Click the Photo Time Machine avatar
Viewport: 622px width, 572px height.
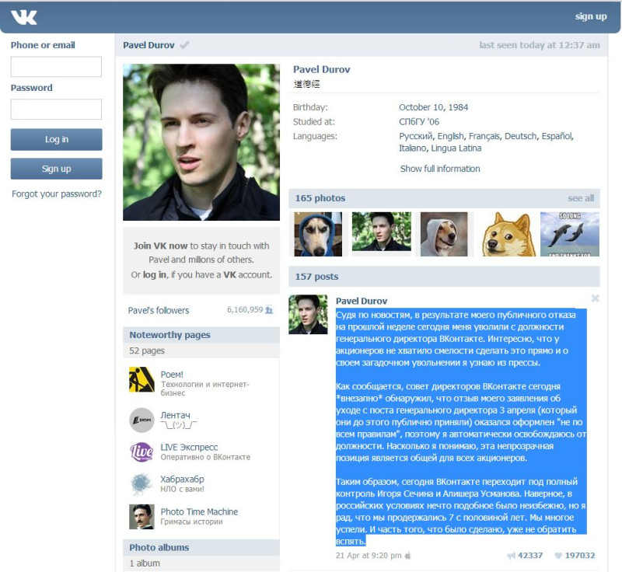pos(142,517)
